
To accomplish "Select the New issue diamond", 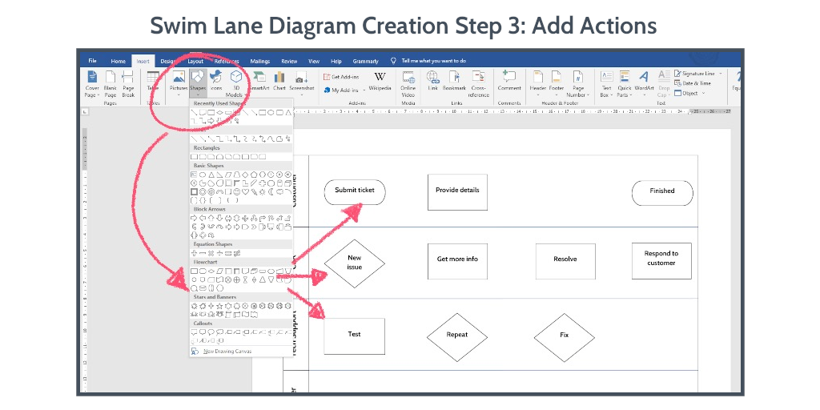I will 355,263.
